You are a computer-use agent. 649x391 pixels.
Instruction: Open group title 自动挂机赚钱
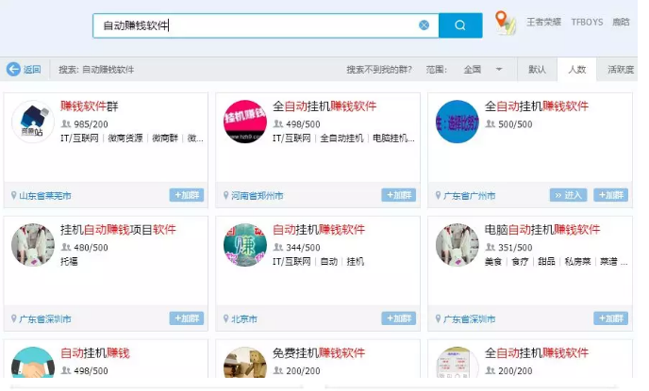point(95,353)
